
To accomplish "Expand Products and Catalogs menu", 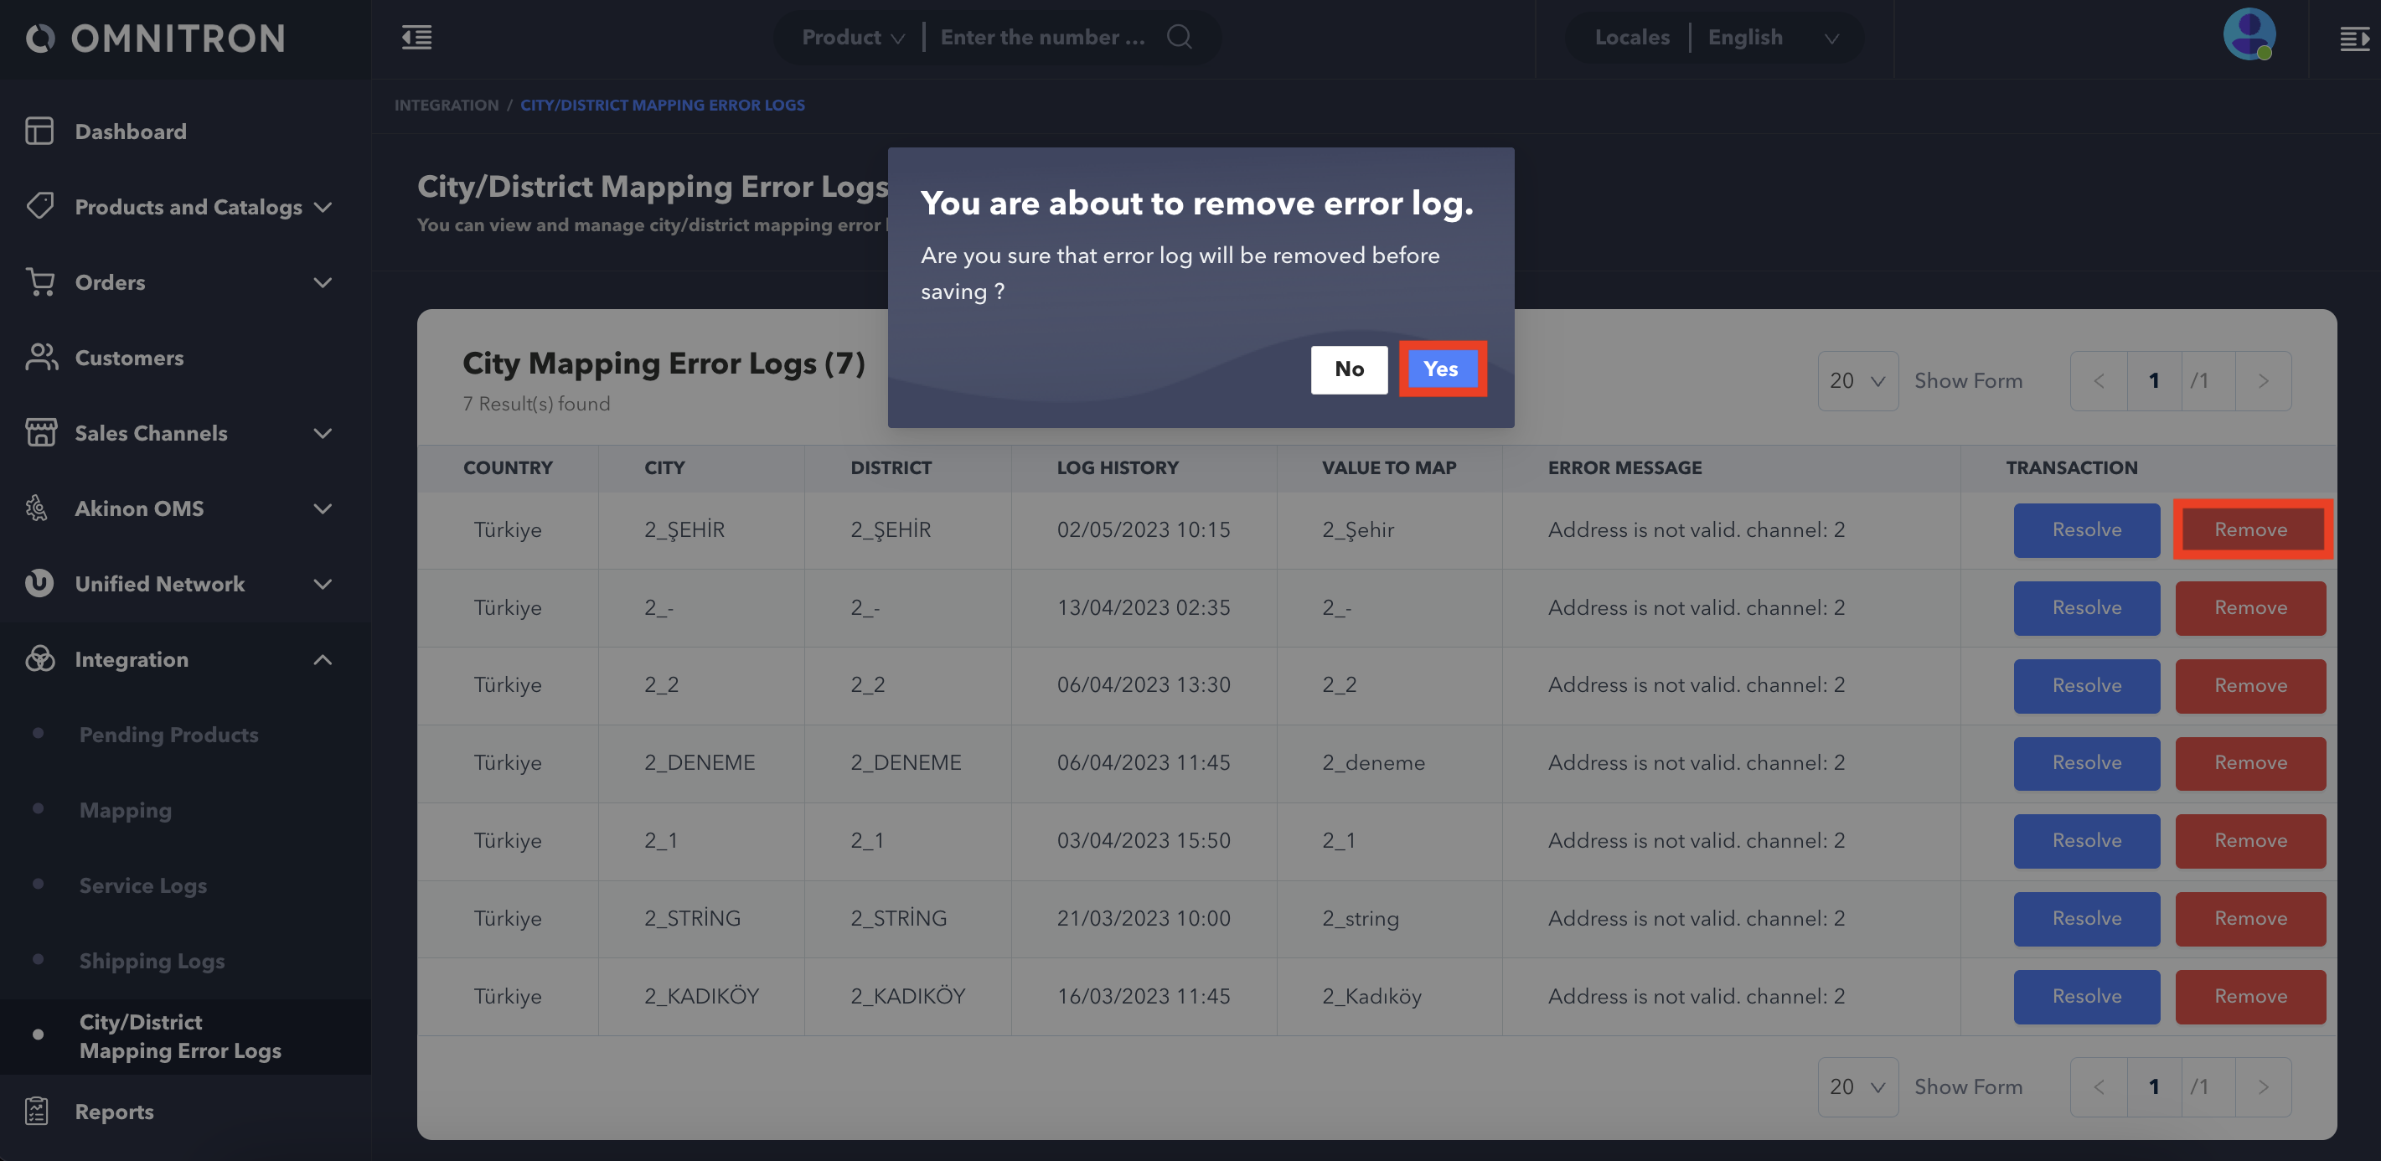I will tap(188, 207).
